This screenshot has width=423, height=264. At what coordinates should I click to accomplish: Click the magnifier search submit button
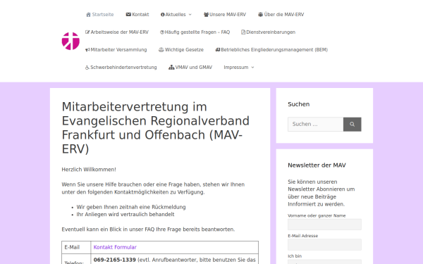[352, 124]
